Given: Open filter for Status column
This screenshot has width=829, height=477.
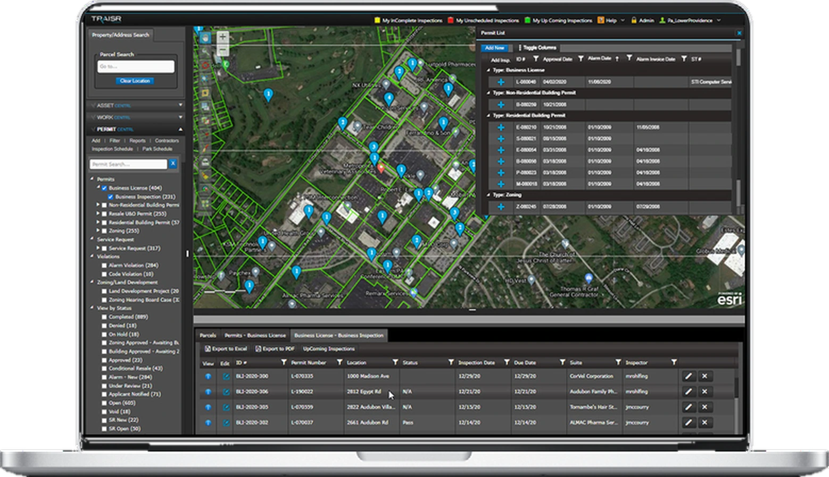Looking at the screenshot, I should click(451, 362).
